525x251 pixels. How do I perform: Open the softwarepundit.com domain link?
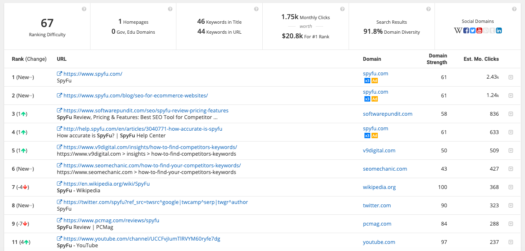[x=388, y=114]
